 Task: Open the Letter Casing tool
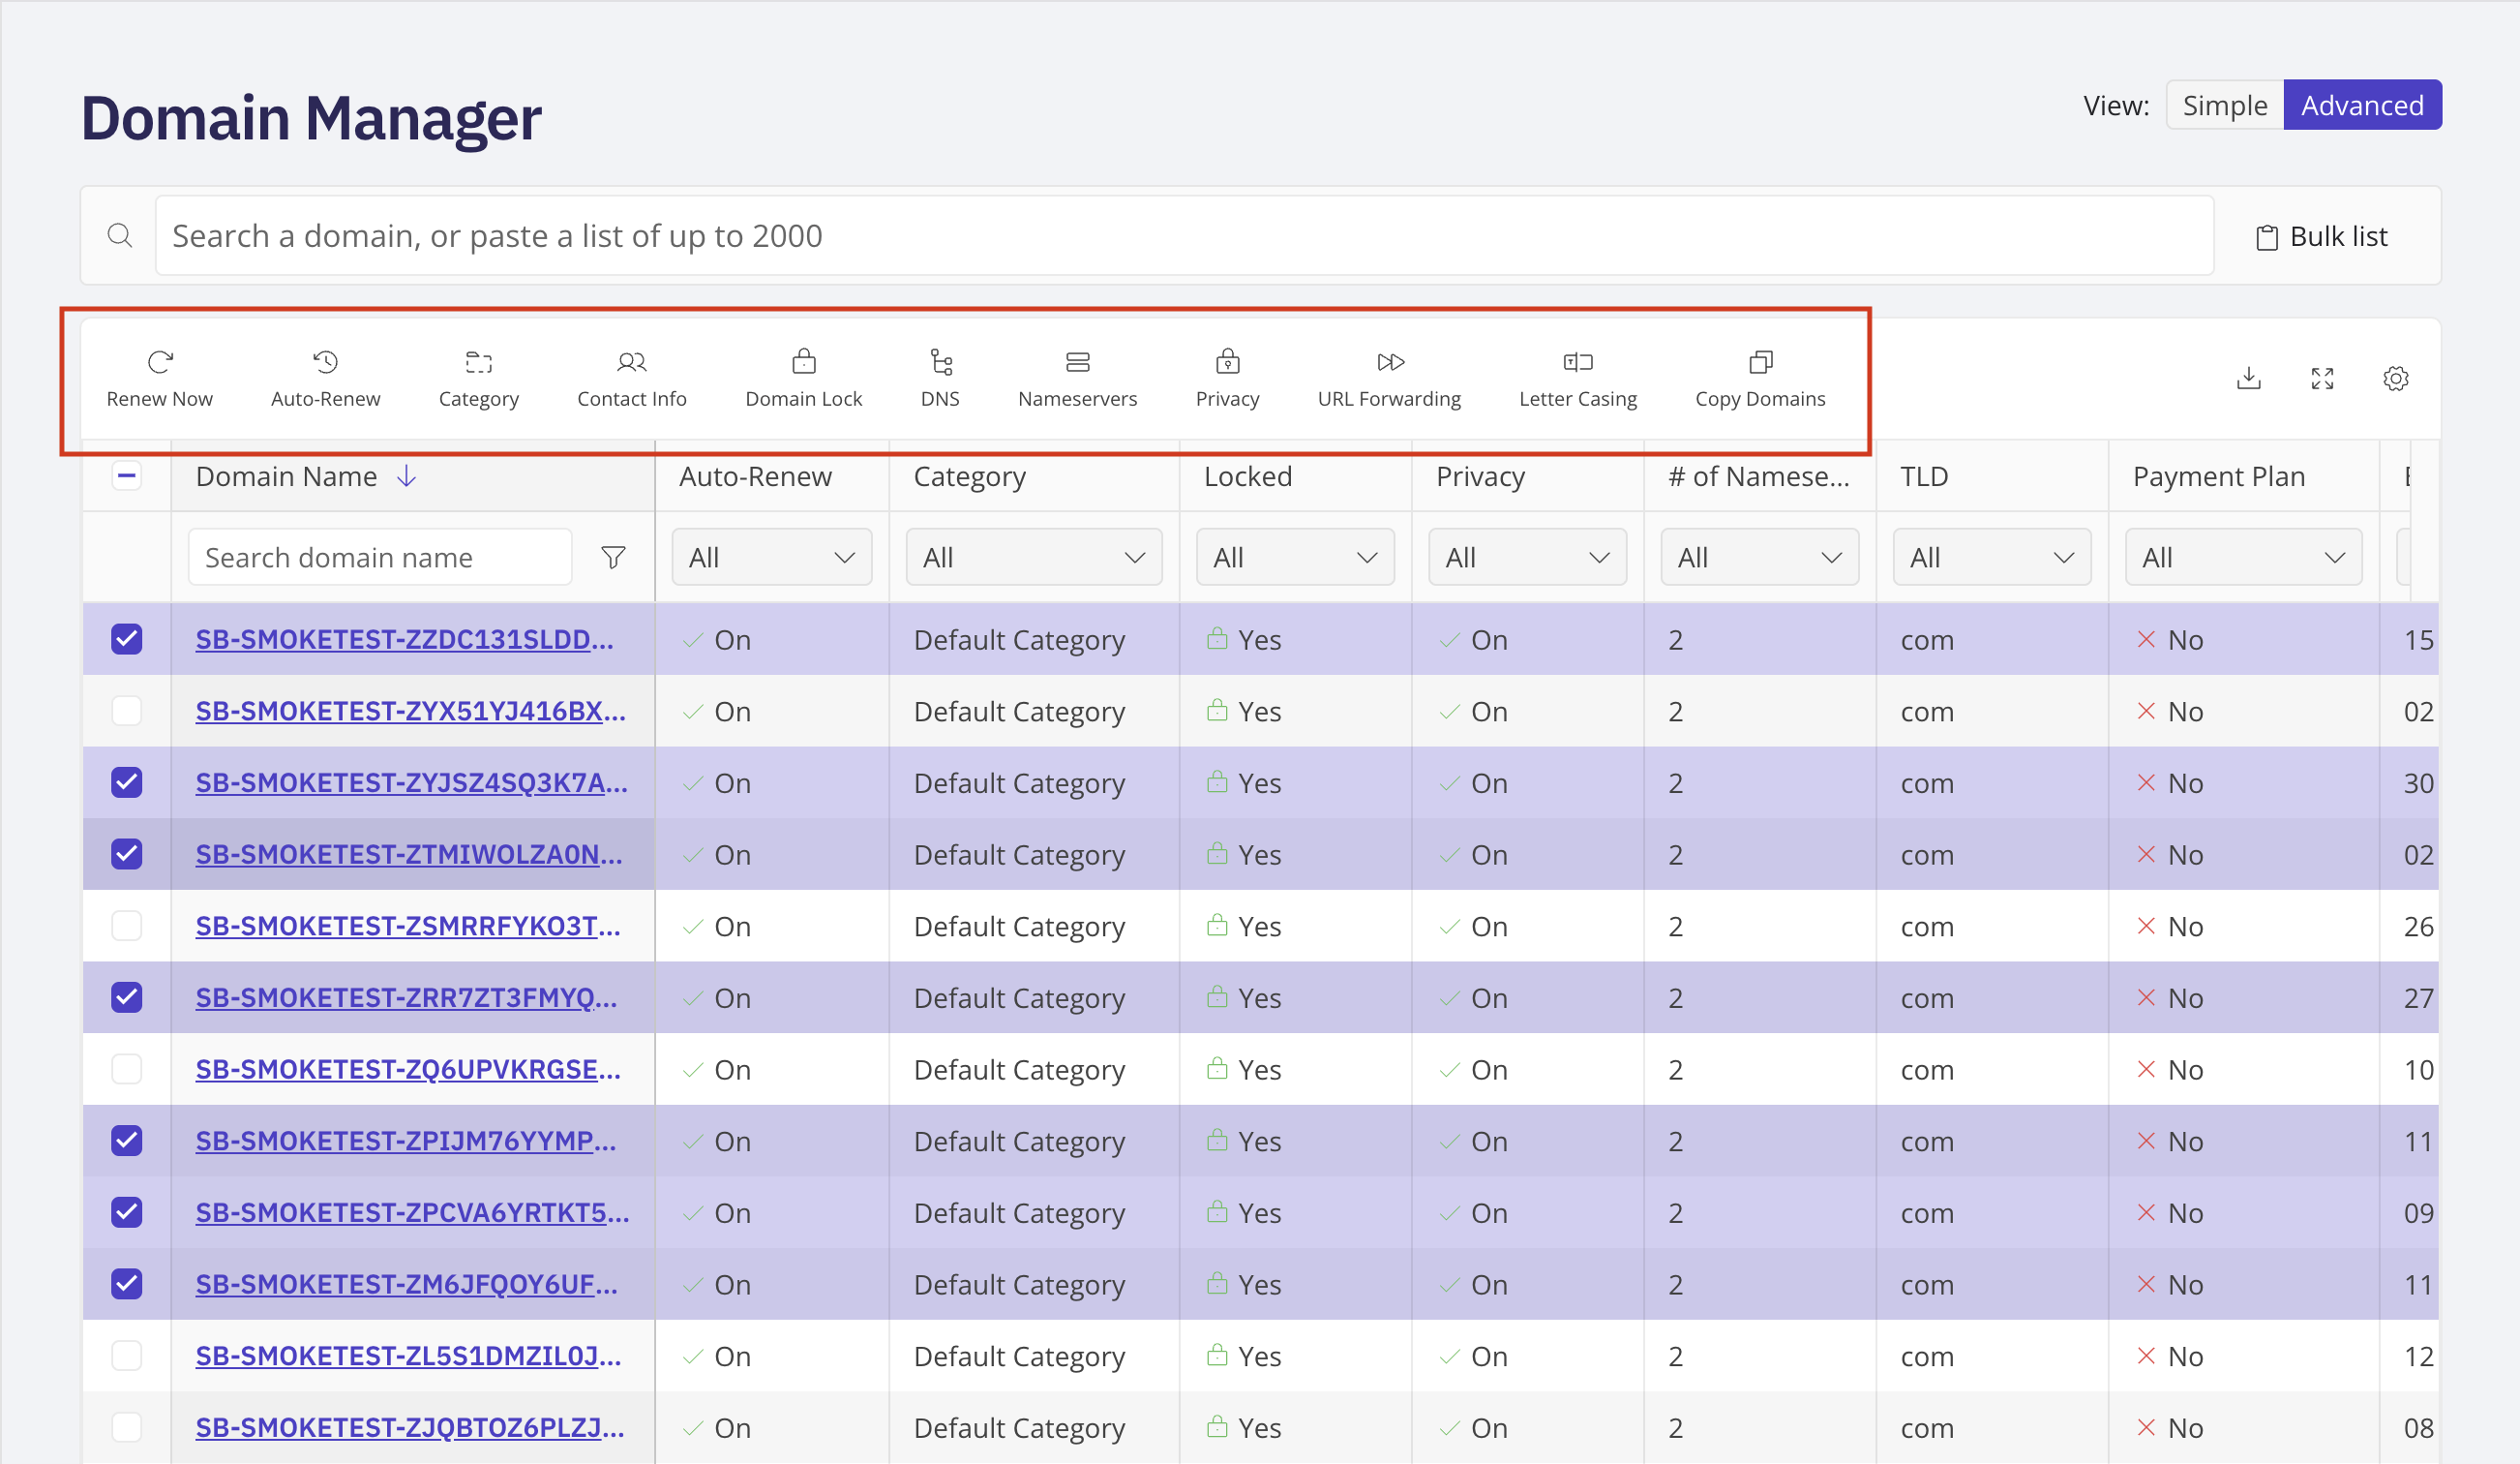[1578, 380]
